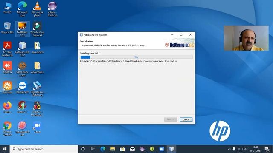Image resolution: width=273 pixels, height=153 pixels.
Task: Click the installation progress bar
Action: pos(136,57)
